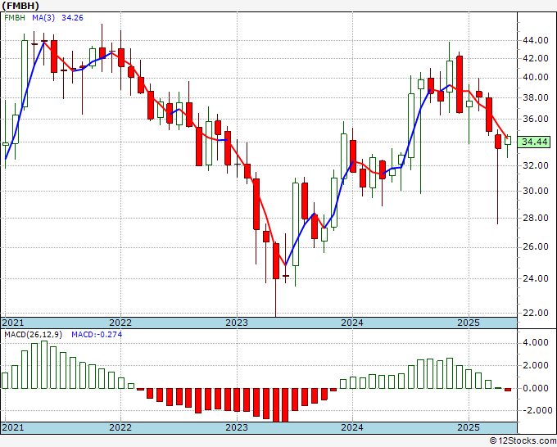Viewport: 557px width, 447px height.
Task: Click 2025 on the price chart timeline
Action: [469, 323]
